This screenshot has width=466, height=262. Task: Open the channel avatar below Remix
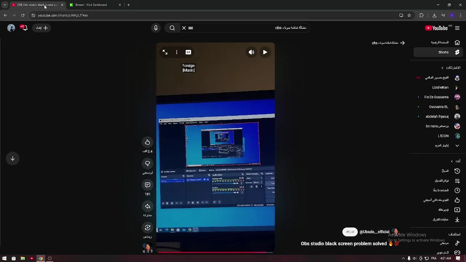[x=147, y=248]
